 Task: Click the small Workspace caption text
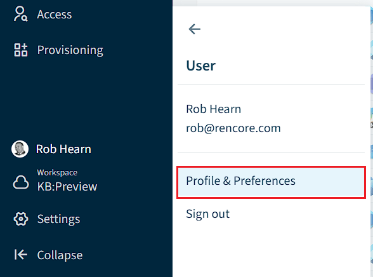pos(57,172)
